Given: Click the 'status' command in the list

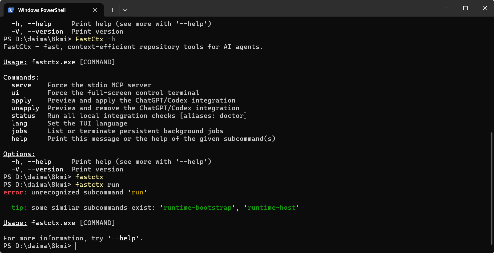Looking at the screenshot, I should point(23,116).
